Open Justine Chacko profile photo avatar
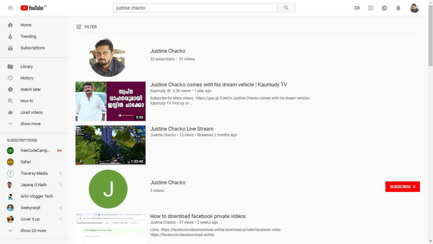This screenshot has width=433, height=244. click(x=108, y=58)
